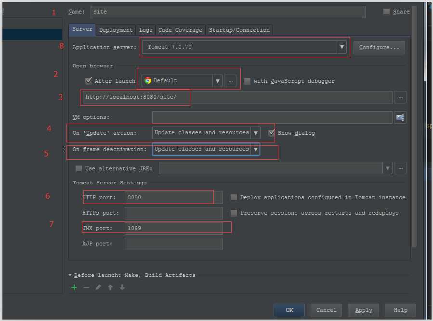
Task: Click the move up arrow icon
Action: pyautogui.click(x=110, y=287)
